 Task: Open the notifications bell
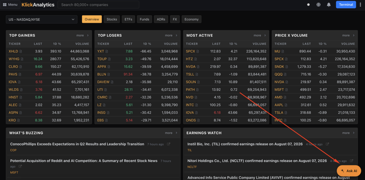tap(329, 5)
